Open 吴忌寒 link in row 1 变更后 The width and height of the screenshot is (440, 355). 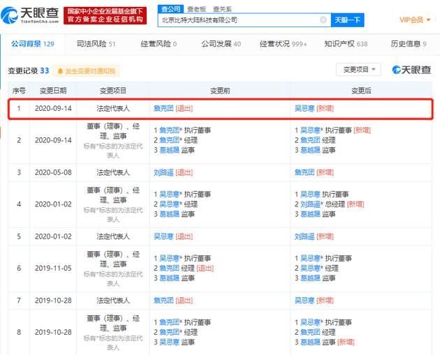coord(305,108)
